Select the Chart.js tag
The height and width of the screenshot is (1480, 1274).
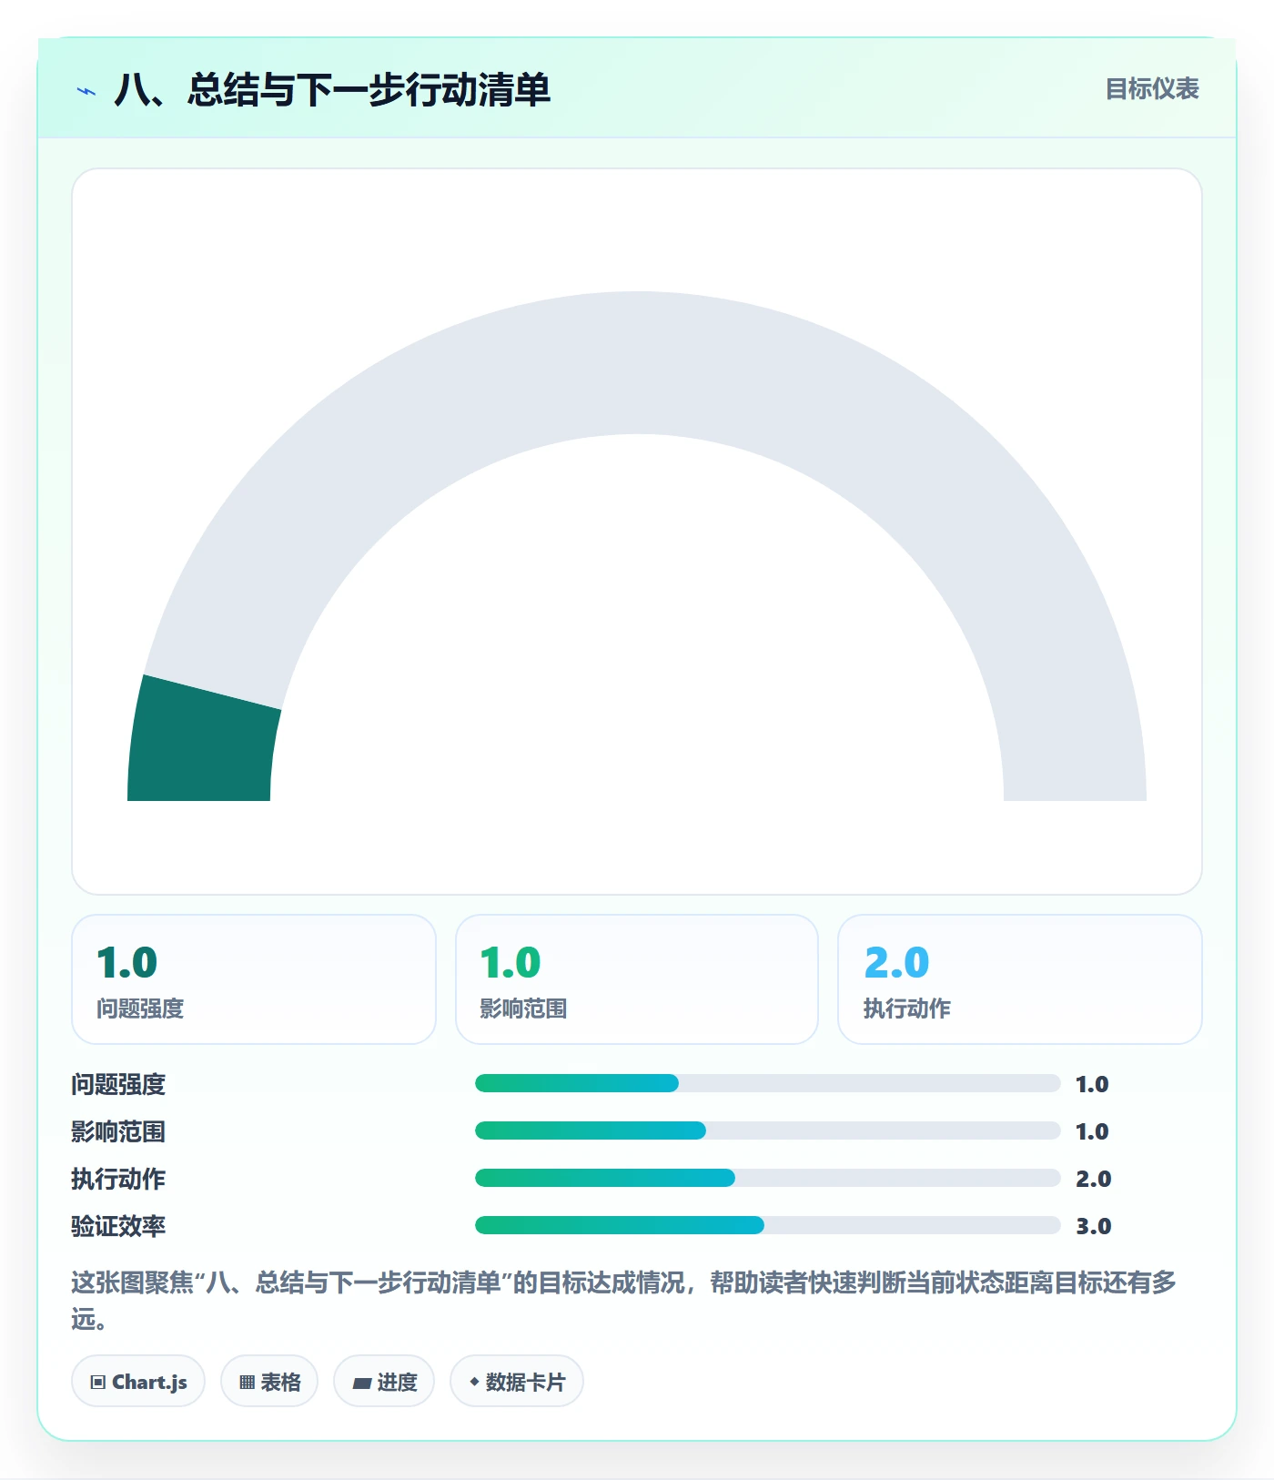138,1381
